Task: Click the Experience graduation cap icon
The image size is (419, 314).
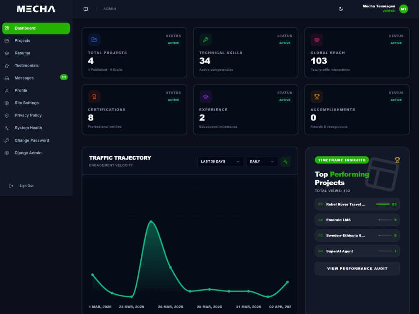Action: click(x=205, y=97)
